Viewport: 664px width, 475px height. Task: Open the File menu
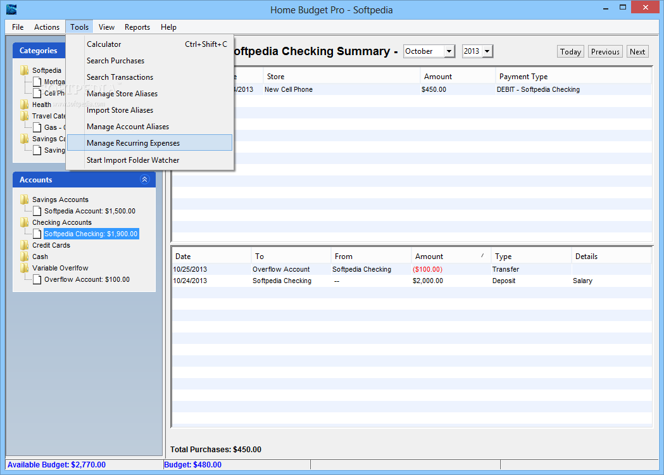click(18, 27)
